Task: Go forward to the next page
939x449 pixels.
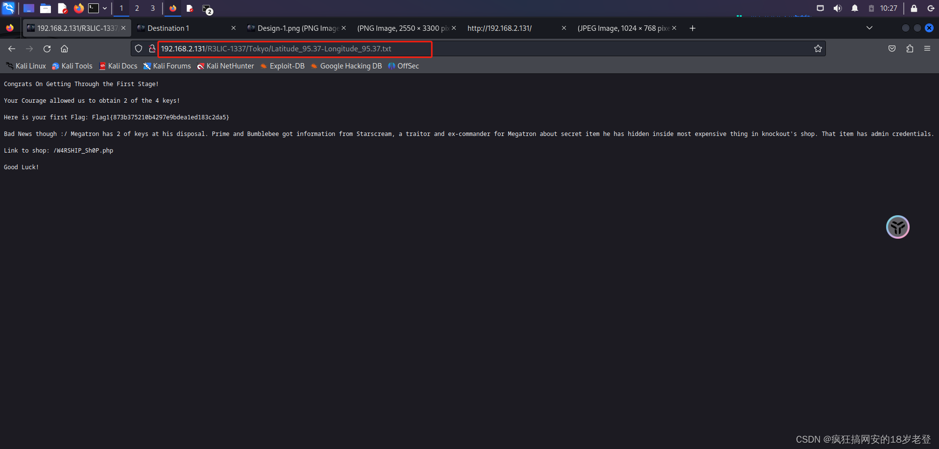Action: point(29,49)
